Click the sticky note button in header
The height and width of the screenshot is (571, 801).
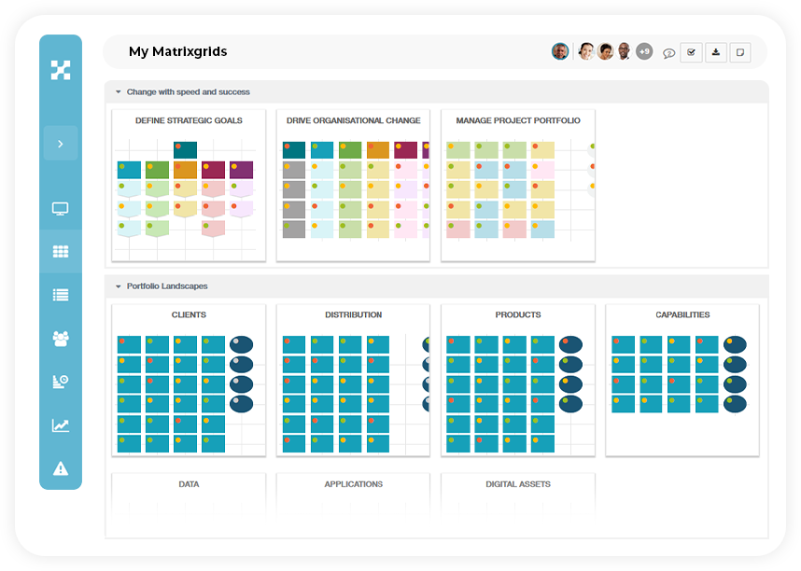click(x=740, y=52)
